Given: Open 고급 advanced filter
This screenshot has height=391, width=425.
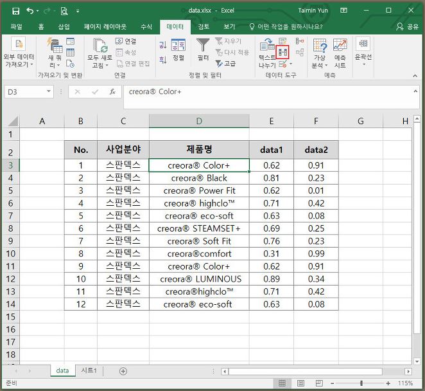Looking at the screenshot, I should point(226,64).
